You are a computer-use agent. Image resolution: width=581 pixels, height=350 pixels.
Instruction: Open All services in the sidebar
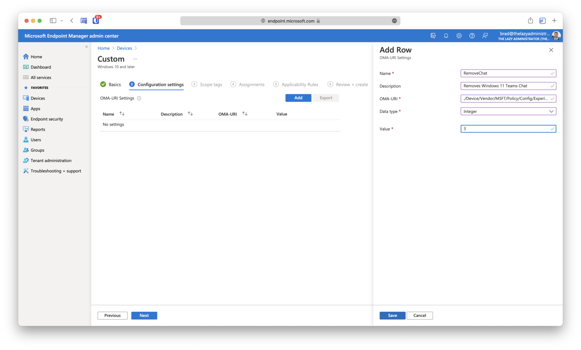(x=37, y=78)
